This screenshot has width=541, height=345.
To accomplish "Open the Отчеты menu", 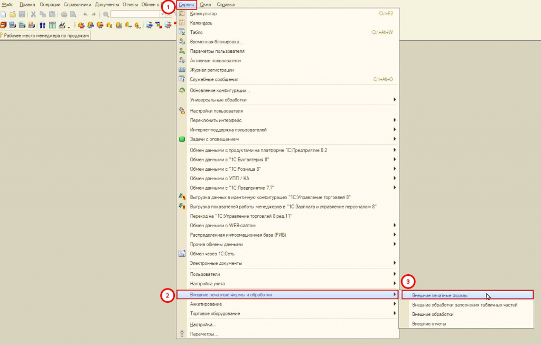I will [130, 4].
